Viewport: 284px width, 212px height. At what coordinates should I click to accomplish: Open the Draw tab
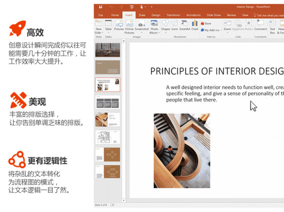click(x=142, y=15)
